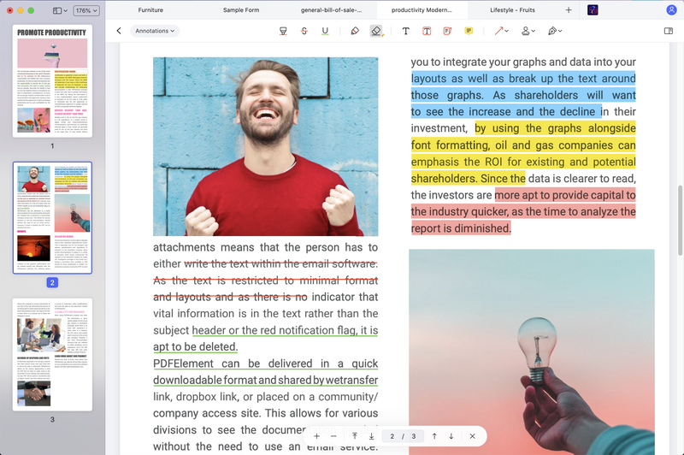Select the text callout tool
684x455 pixels.
pos(447,31)
